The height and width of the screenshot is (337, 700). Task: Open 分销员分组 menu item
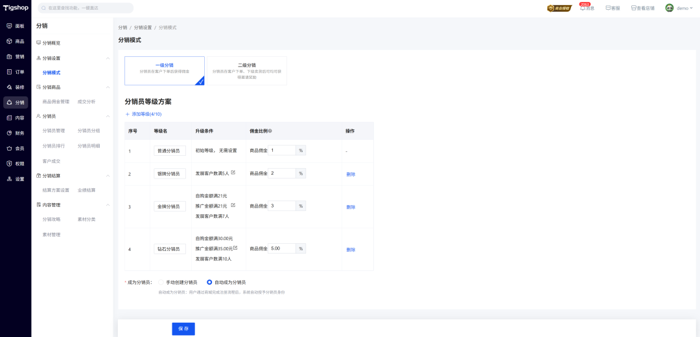click(x=88, y=131)
